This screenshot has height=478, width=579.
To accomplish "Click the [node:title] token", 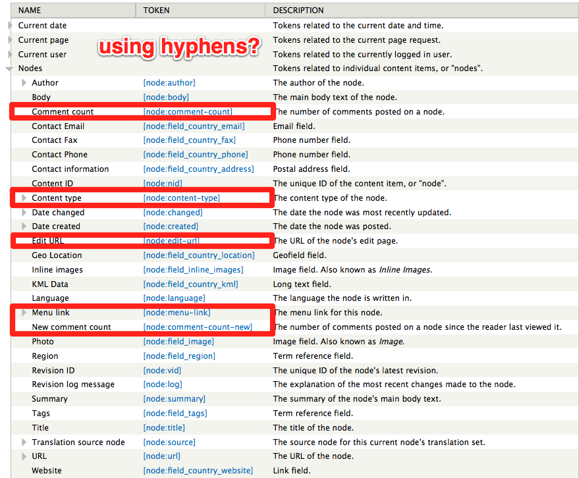I will pyautogui.click(x=164, y=427).
